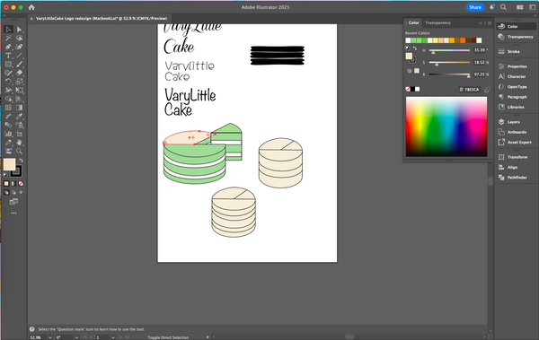Enable Draw Inside mode

pos(21,193)
